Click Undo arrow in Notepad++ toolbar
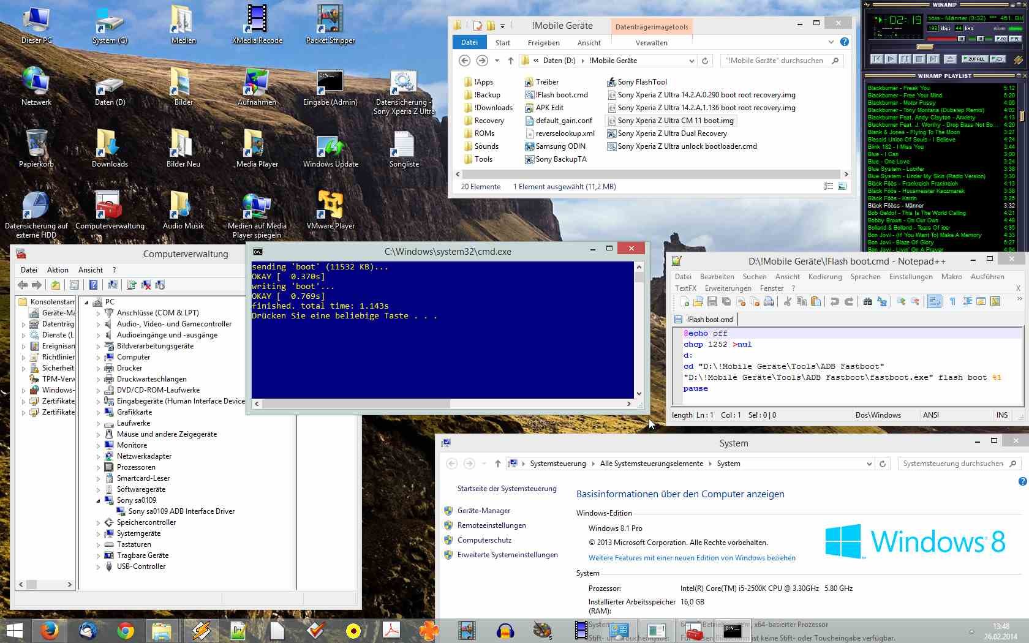The image size is (1029, 643). (834, 301)
